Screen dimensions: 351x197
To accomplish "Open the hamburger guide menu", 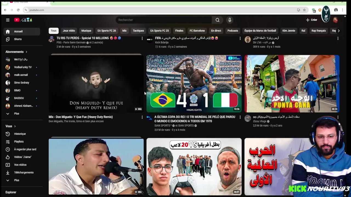I will pos(8,20).
